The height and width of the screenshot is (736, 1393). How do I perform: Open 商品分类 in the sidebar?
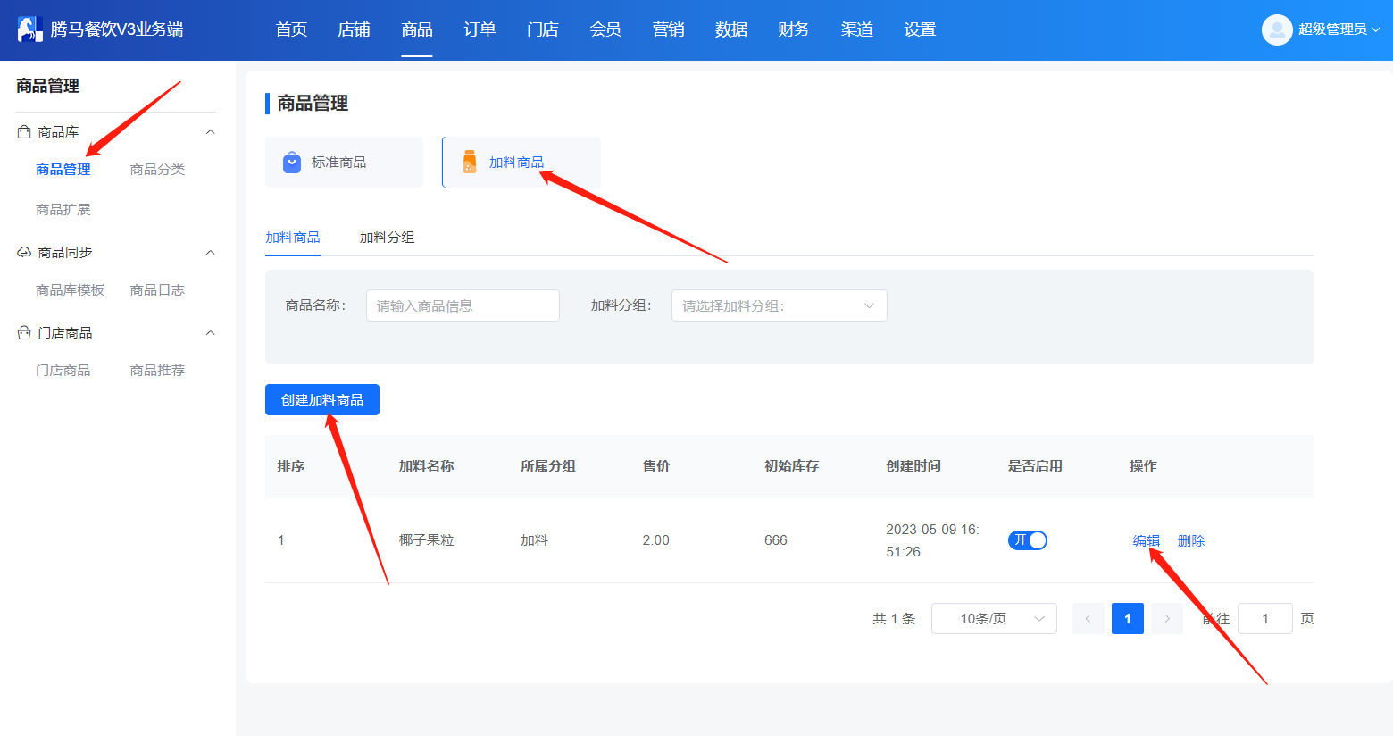click(x=157, y=170)
